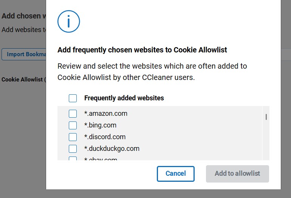Tick the *.amazon.com checkbox
The height and width of the screenshot is (198, 291).
point(73,114)
